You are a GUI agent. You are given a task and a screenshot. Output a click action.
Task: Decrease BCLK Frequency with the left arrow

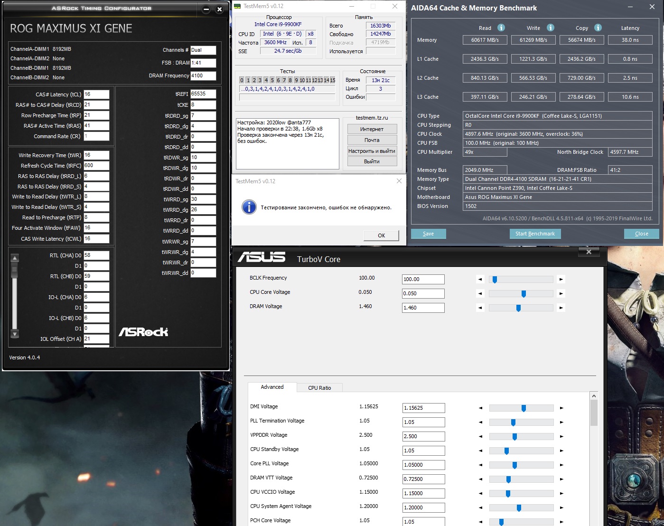tap(480, 280)
